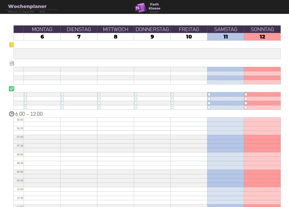This screenshot has width=289, height=207.
Task: Click the red Sonntag date cell 12
Action: tap(262, 37)
